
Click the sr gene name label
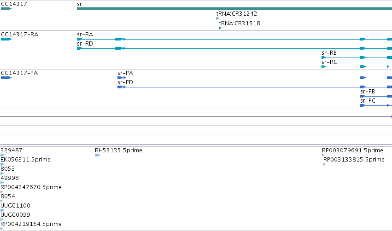(80, 4)
